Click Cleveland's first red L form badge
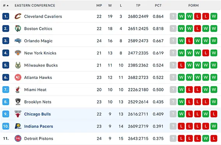This screenshot has height=145, width=221. click(197, 16)
